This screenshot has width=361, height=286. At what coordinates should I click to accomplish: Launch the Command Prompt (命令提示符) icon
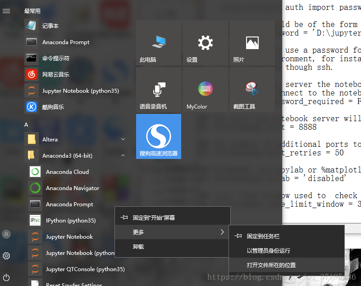(x=31, y=58)
